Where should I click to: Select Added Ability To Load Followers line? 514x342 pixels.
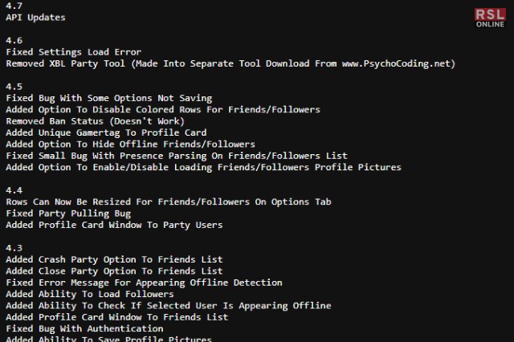click(x=90, y=294)
